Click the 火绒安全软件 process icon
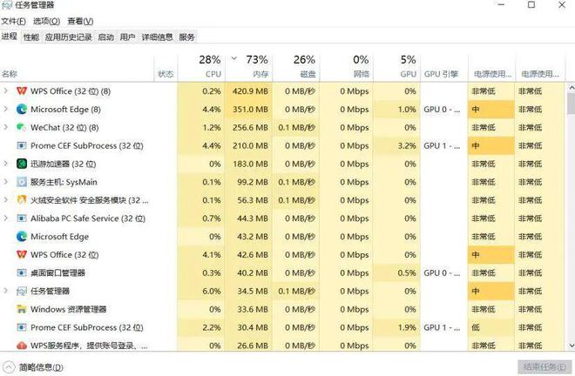 tap(22, 200)
